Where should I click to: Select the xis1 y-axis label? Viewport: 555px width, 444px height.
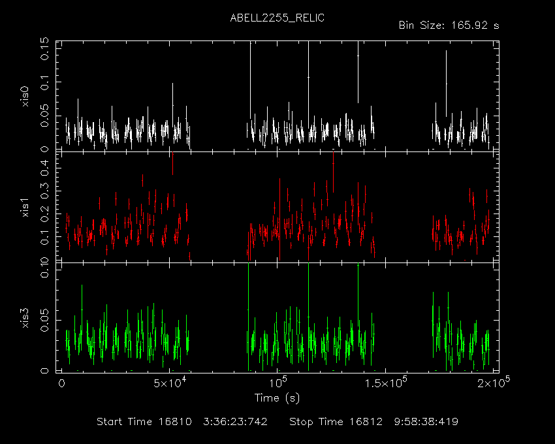pos(25,208)
